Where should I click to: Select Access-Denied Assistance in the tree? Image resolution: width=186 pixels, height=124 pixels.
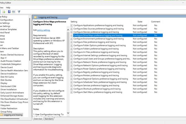[x=12, y=55]
